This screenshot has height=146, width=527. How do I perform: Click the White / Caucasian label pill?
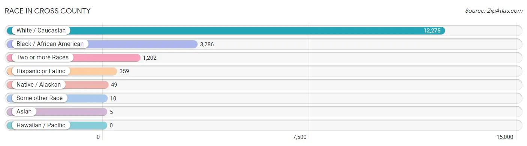point(41,31)
